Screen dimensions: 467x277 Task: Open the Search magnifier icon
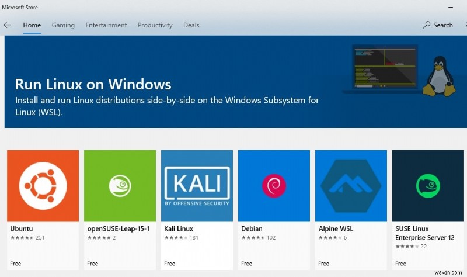[x=427, y=25]
